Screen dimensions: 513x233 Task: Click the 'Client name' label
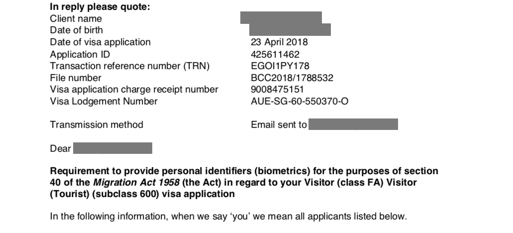(76, 18)
